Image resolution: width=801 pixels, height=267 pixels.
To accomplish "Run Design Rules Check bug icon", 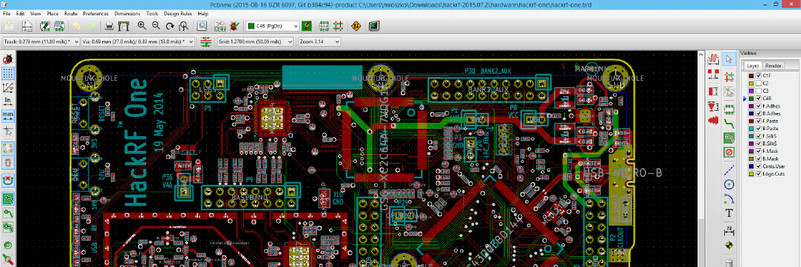I will point(234,26).
